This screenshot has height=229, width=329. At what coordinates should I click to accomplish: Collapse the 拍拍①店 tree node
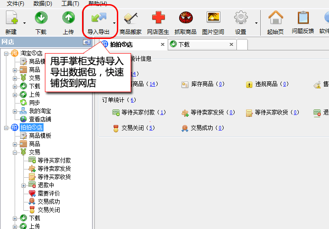6,128
